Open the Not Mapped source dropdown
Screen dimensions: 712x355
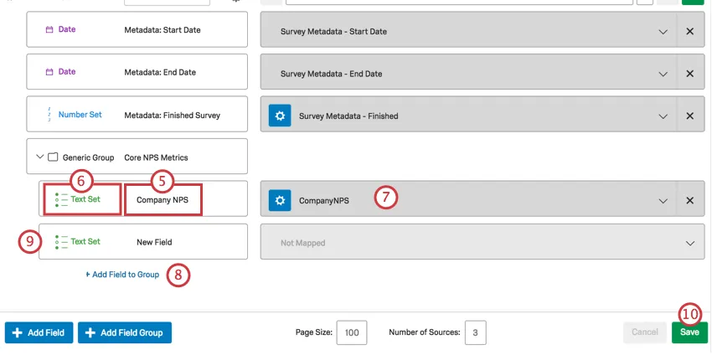point(690,244)
